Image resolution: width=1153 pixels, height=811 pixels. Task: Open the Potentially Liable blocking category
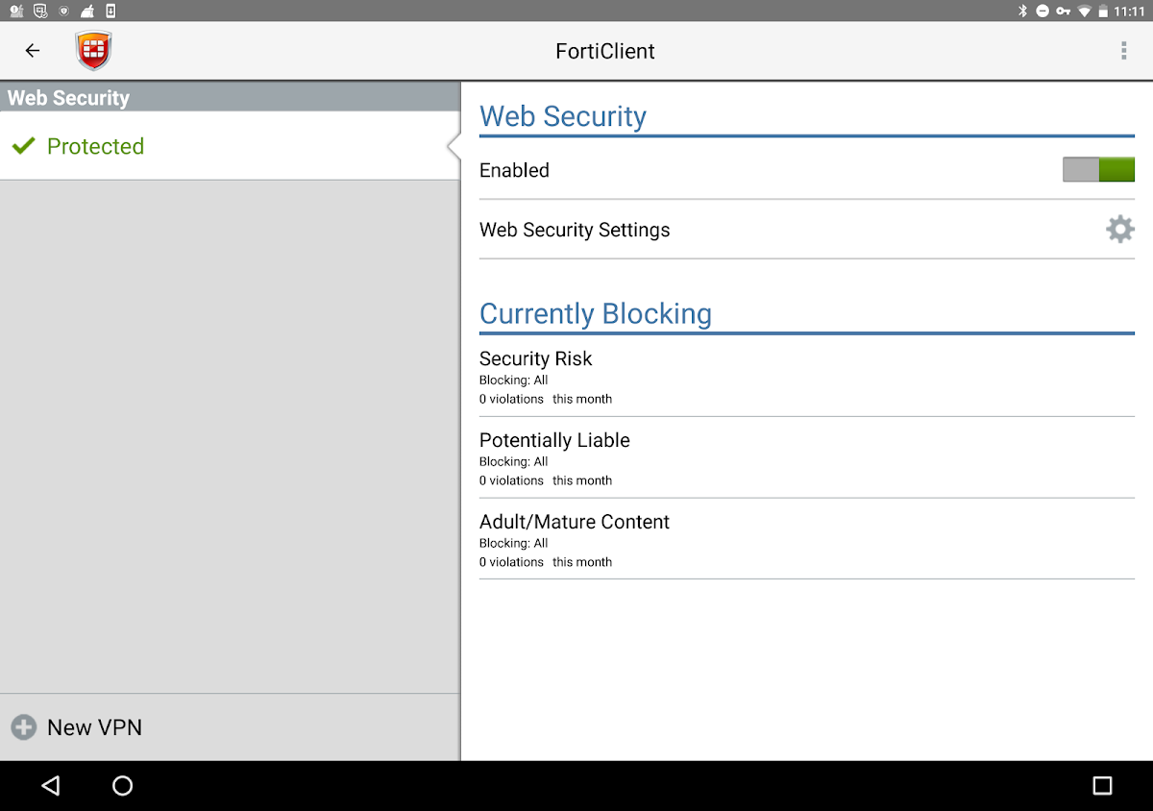(x=806, y=458)
